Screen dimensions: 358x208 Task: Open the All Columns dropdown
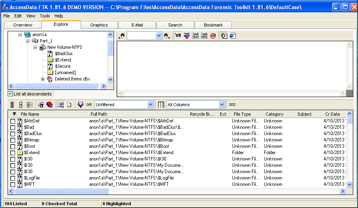click(222, 105)
